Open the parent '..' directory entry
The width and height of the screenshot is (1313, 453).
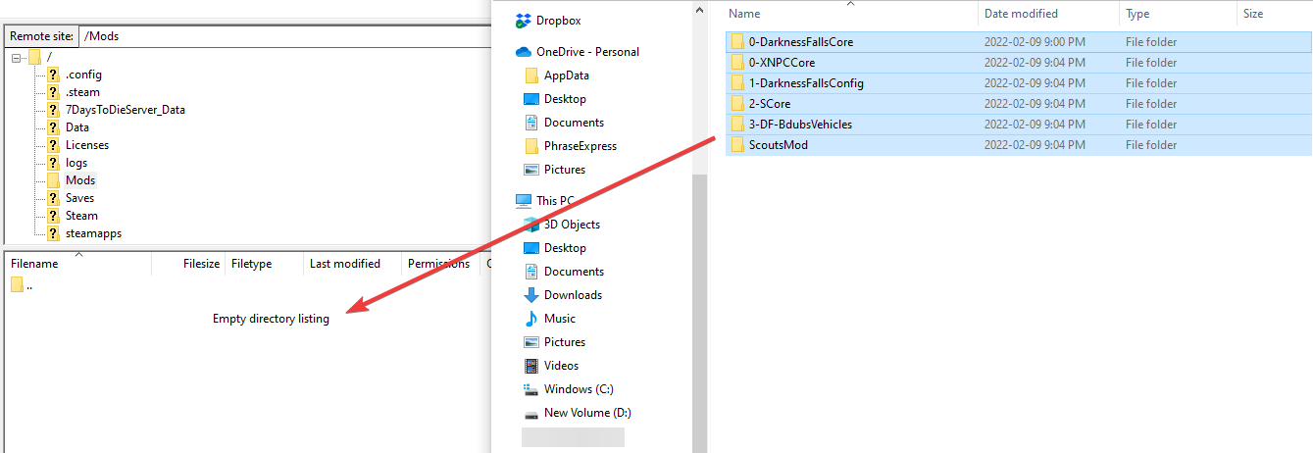tap(29, 285)
